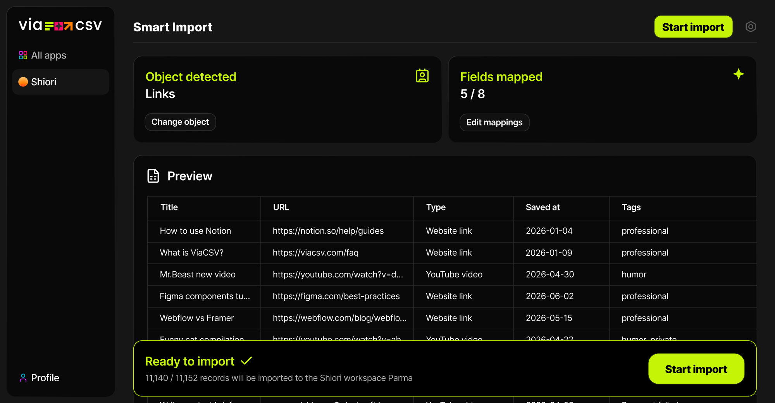The width and height of the screenshot is (775, 403).
Task: Select the 'What is ViaCSV?' title cell
Action: [x=203, y=253]
